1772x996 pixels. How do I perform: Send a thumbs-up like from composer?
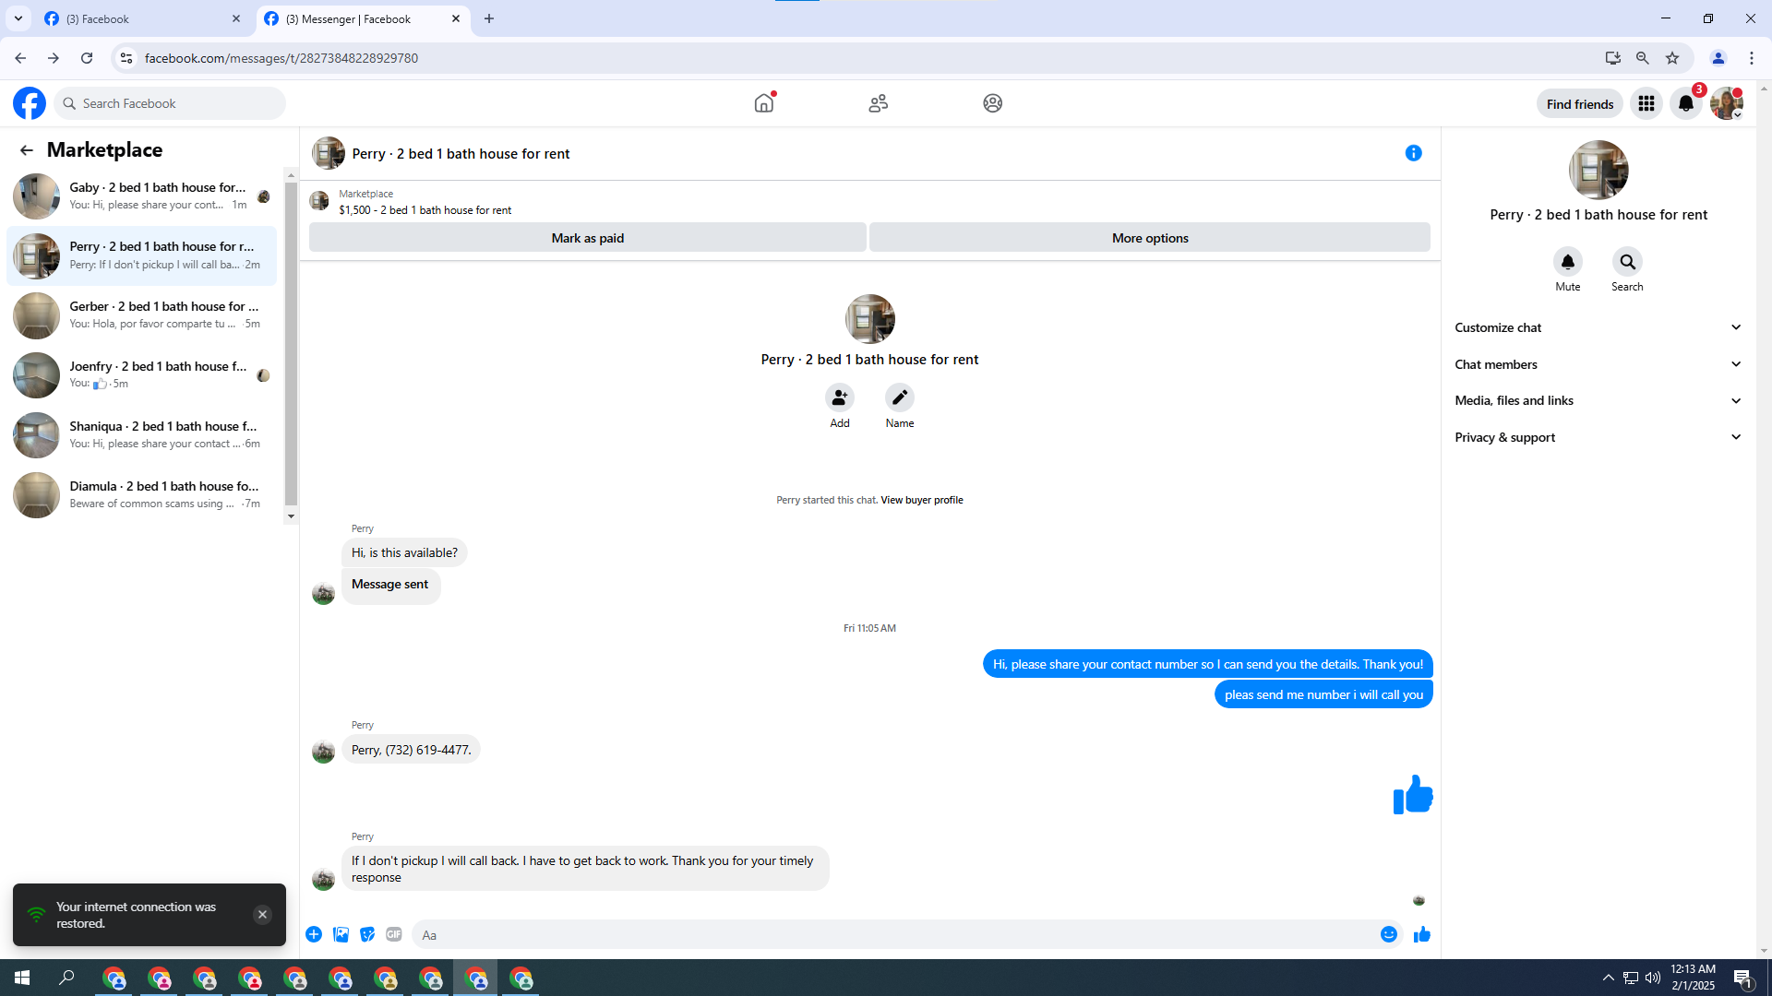point(1422,934)
